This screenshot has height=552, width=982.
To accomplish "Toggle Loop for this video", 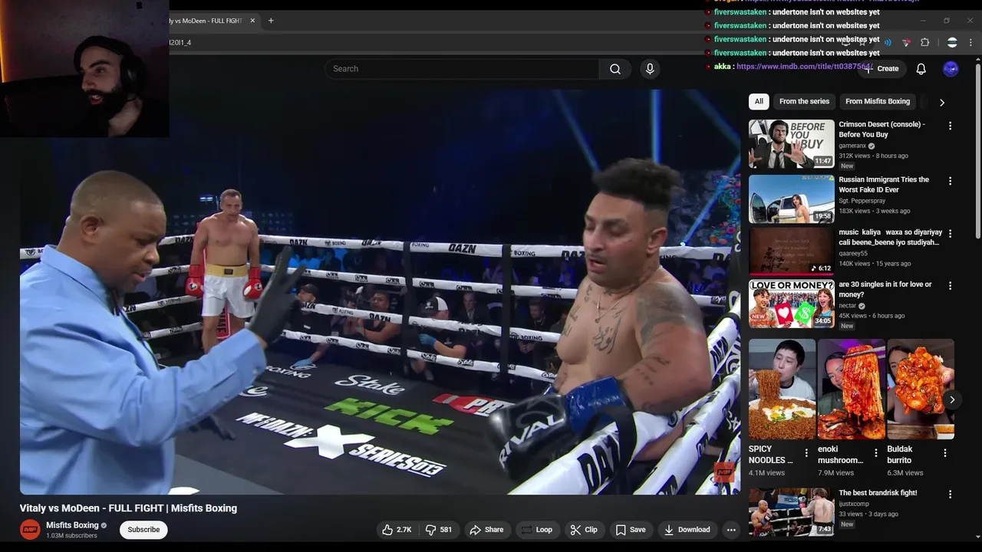I will point(536,530).
